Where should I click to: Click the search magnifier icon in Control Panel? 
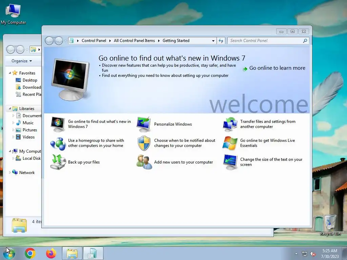pyautogui.click(x=305, y=41)
